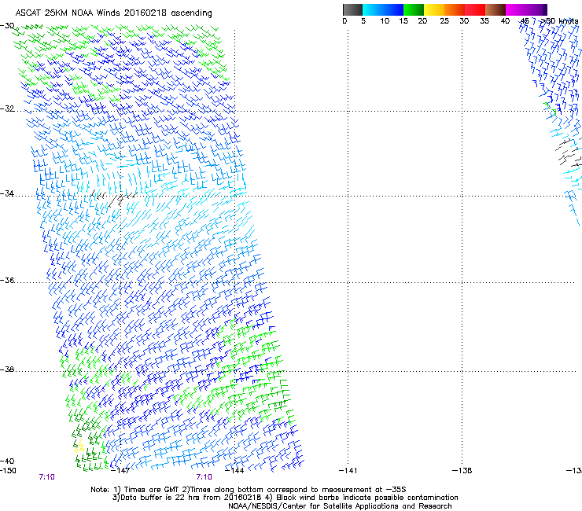Click the -150 longitude label
This screenshot has height=511, width=582.
(x=8, y=471)
